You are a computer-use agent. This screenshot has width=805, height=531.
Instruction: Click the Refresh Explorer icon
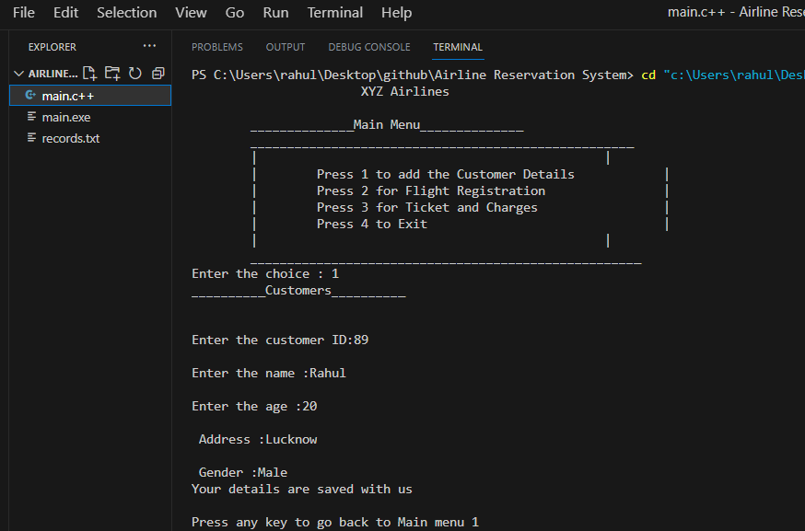[134, 73]
